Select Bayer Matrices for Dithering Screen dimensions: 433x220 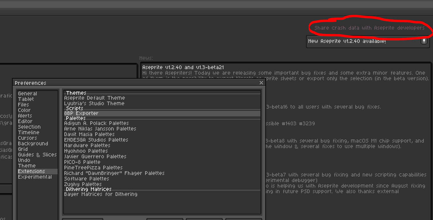point(162,194)
